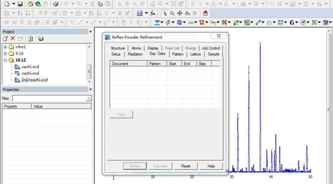Click the purple module icon at toolbar end
Viewport: 333px width, 184px height.
326,22
